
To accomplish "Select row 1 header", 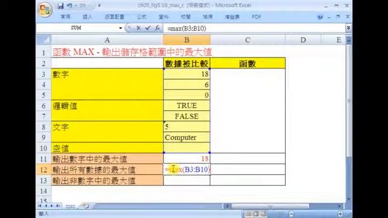I will (x=44, y=53).
